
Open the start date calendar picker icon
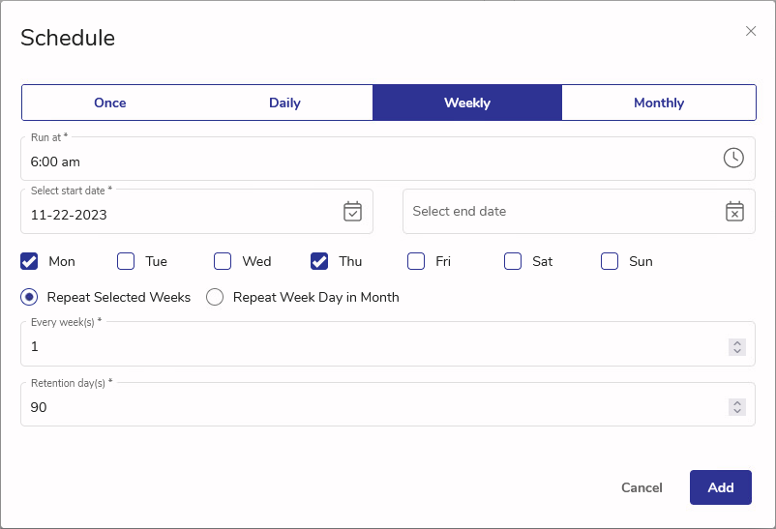coord(352,211)
